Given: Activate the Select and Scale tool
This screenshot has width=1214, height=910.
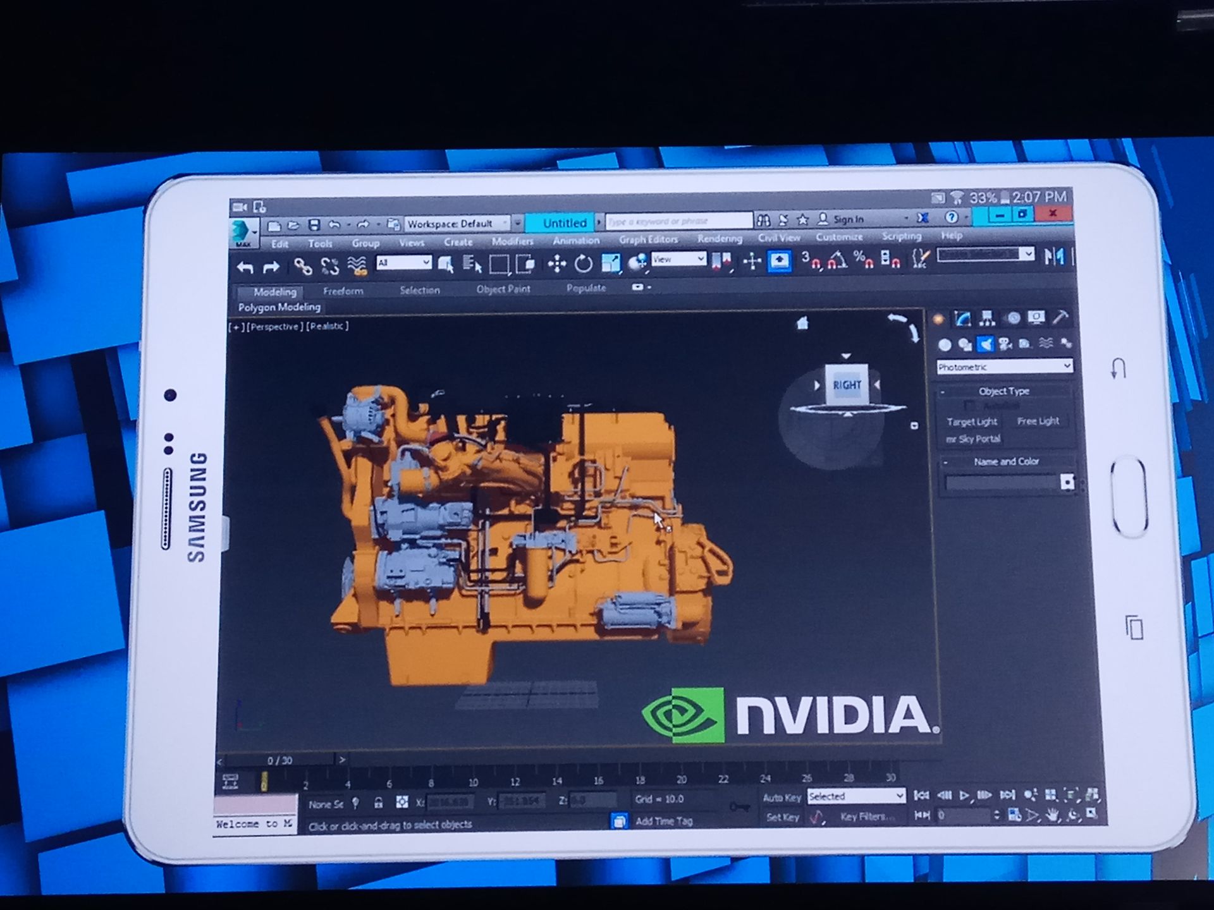Looking at the screenshot, I should coord(611,262).
